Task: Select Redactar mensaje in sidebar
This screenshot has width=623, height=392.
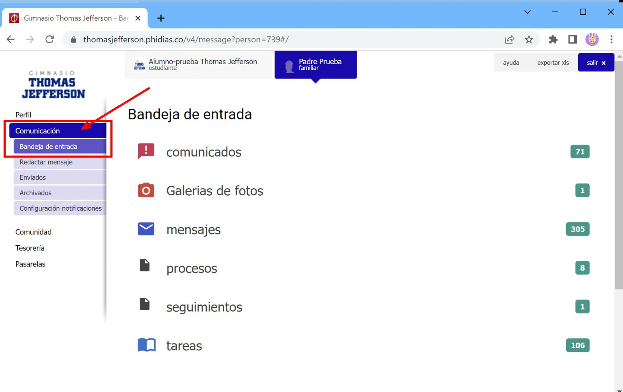Action: 46,162
